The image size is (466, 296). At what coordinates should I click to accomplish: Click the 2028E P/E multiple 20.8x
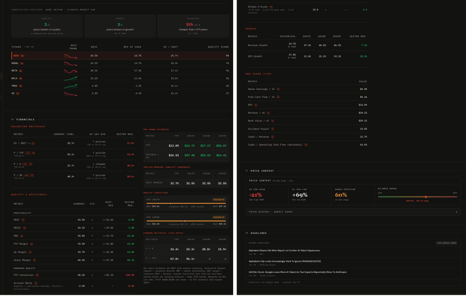pos(206,249)
